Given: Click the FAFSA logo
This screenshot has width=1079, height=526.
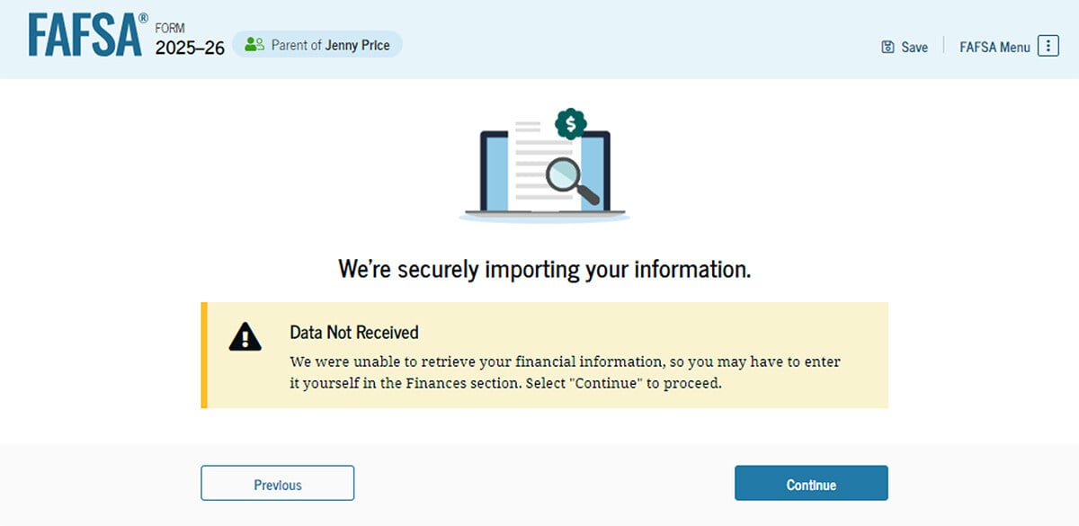Looking at the screenshot, I should point(87,36).
